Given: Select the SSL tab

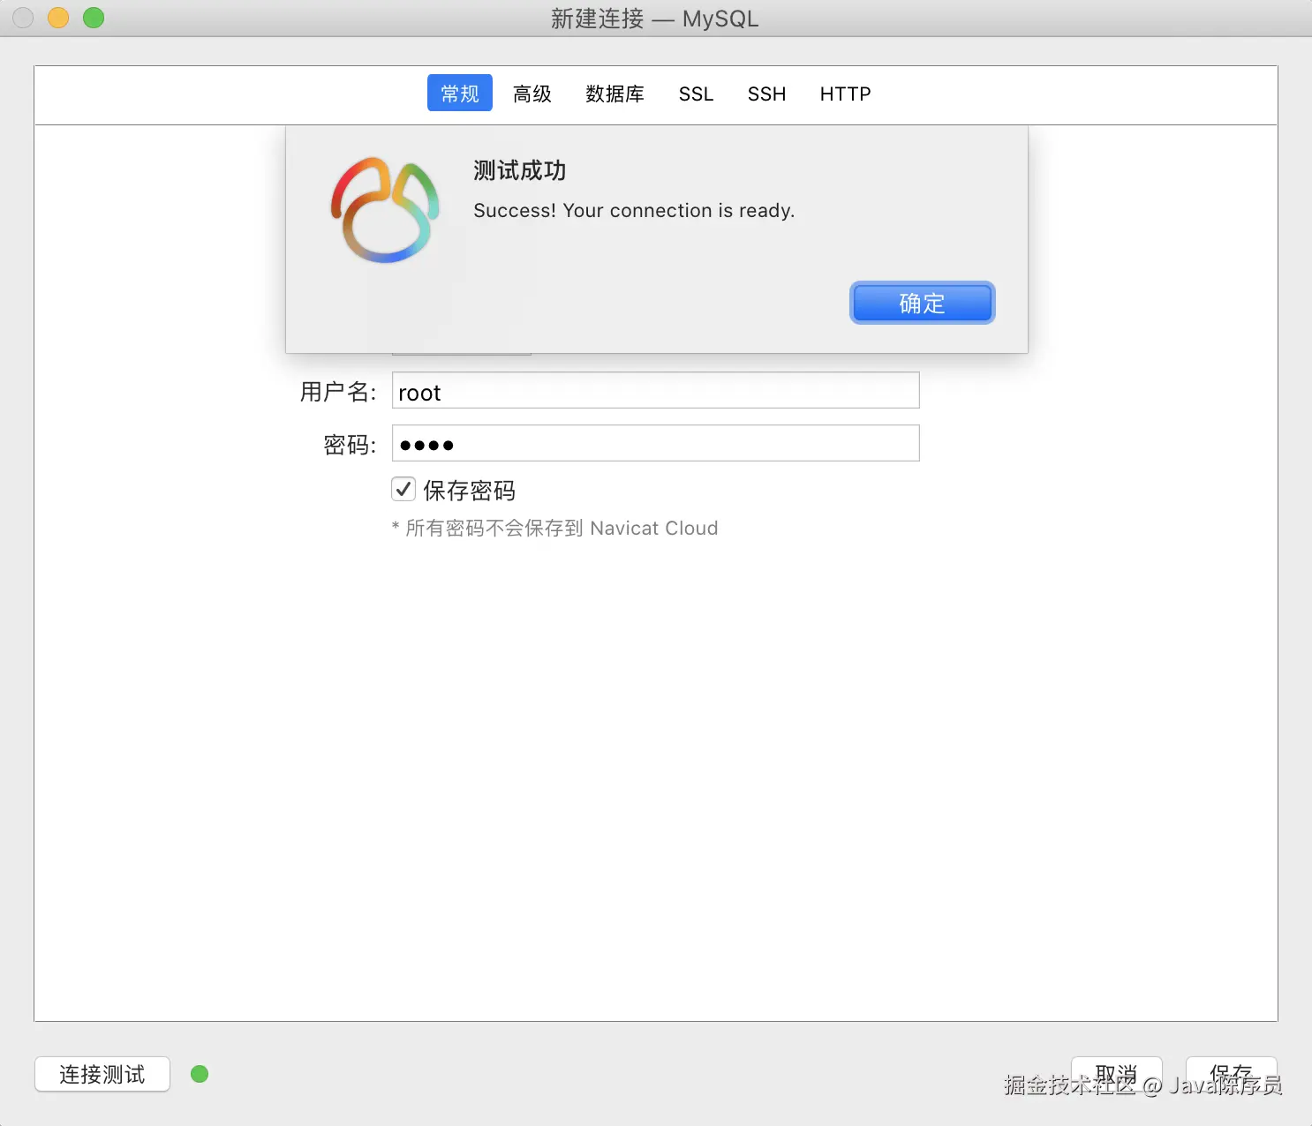Looking at the screenshot, I should pyautogui.click(x=696, y=93).
